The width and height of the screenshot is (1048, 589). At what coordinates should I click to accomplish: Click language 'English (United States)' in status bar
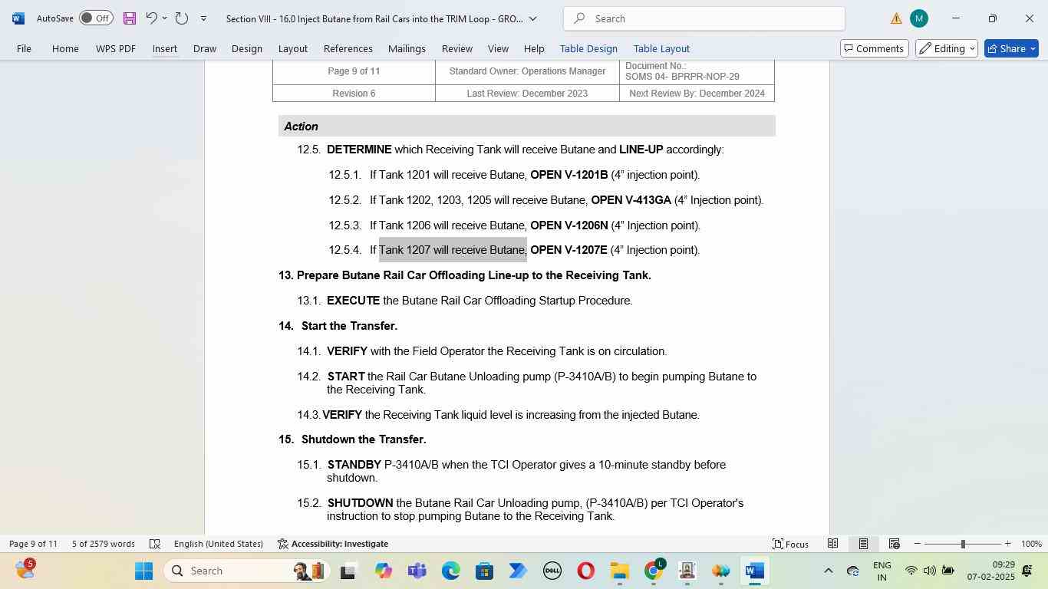point(219,544)
